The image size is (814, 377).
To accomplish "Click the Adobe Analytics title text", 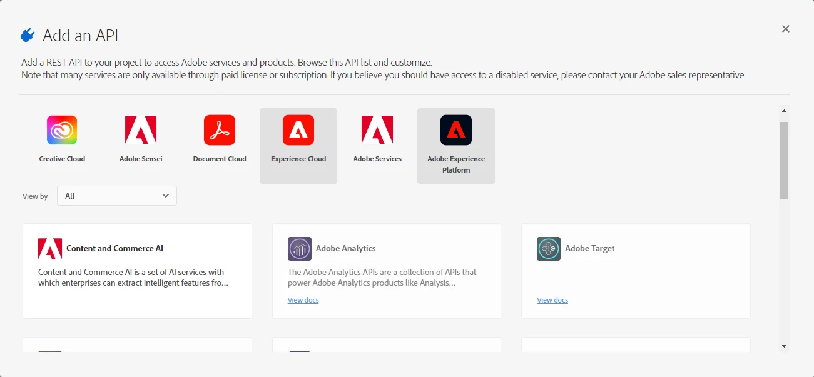I will [x=346, y=248].
